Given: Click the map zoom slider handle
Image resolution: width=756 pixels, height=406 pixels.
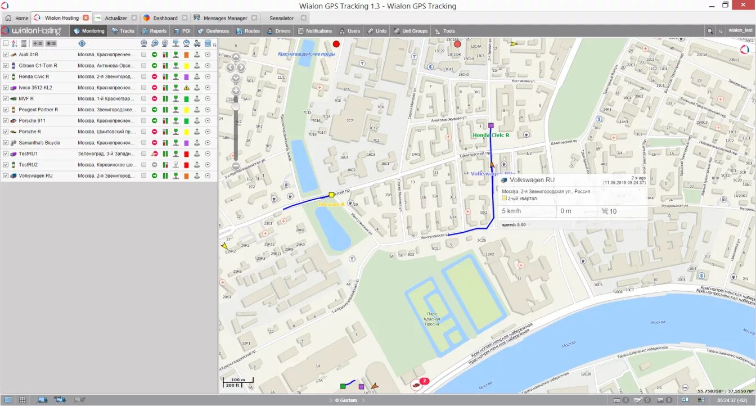Looking at the screenshot, I should pyautogui.click(x=236, y=106).
